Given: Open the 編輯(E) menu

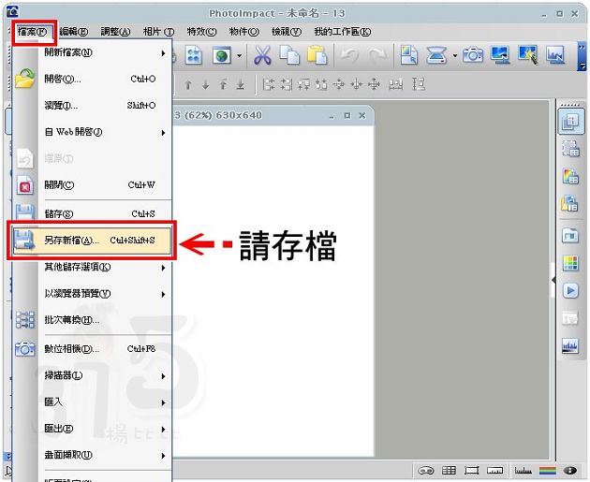Looking at the screenshot, I should point(74,32).
